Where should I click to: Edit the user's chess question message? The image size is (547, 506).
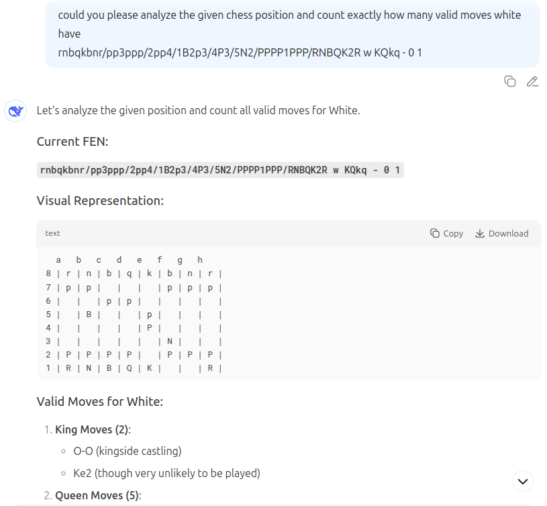[x=532, y=81]
